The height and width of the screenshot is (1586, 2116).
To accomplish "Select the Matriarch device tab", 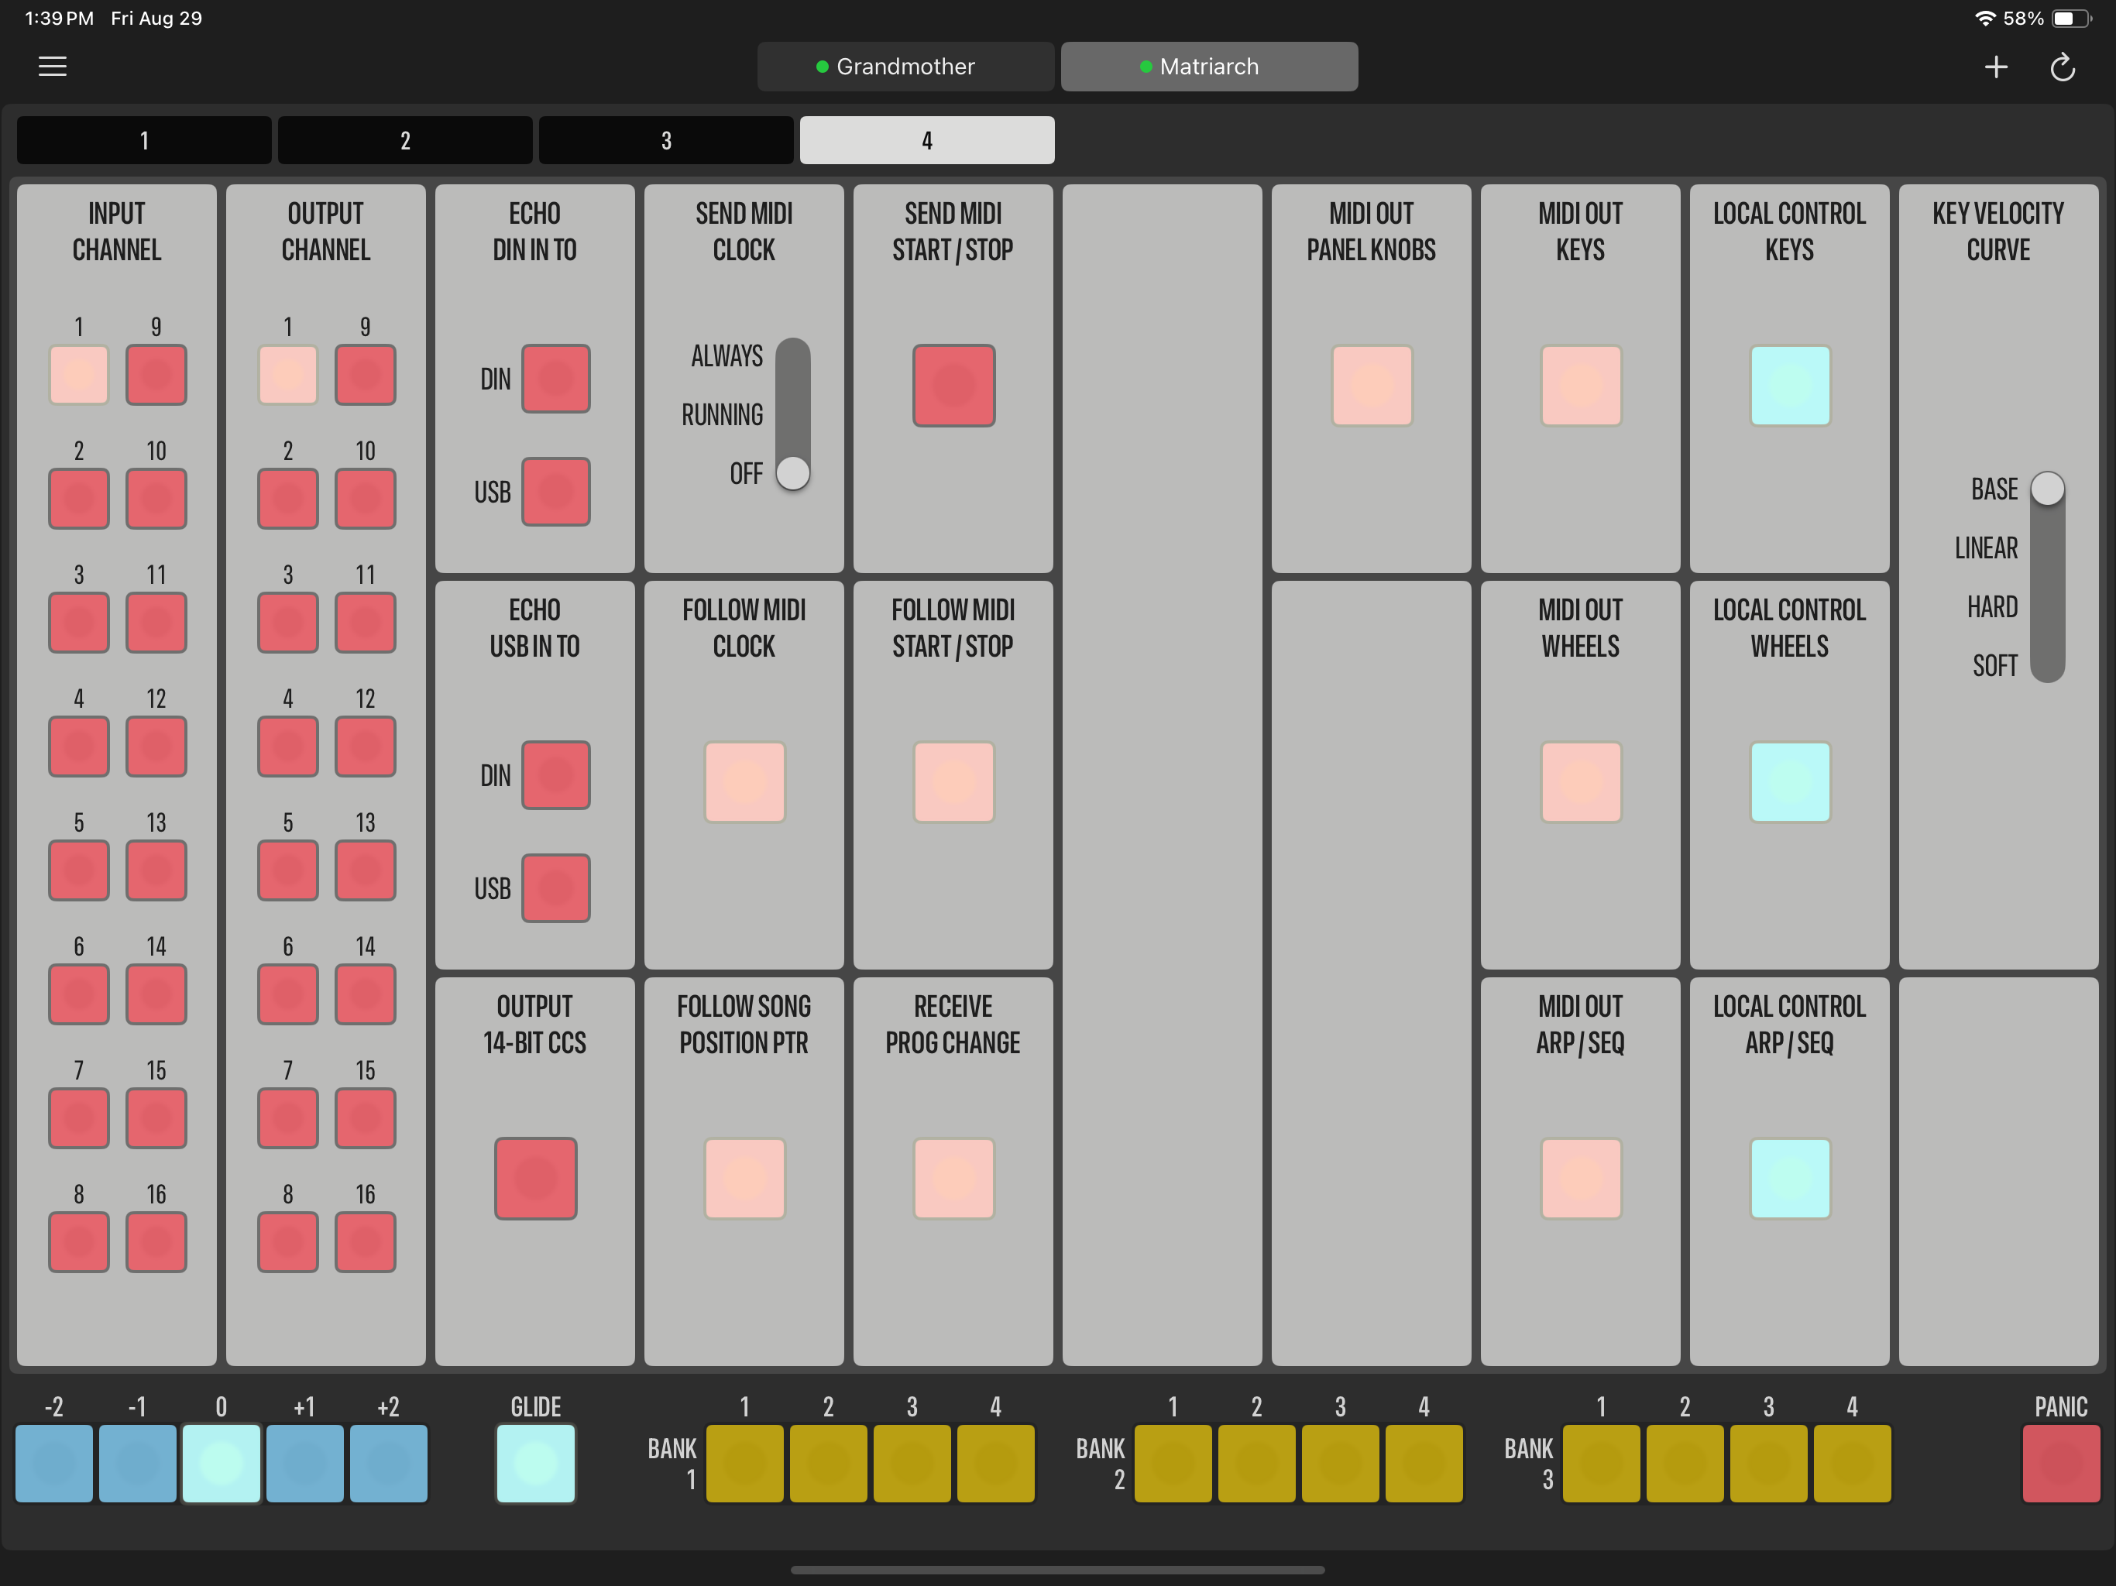I will point(1209,66).
